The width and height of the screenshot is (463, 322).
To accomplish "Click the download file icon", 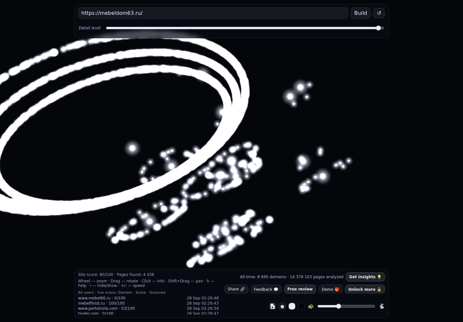I will coord(273,306).
